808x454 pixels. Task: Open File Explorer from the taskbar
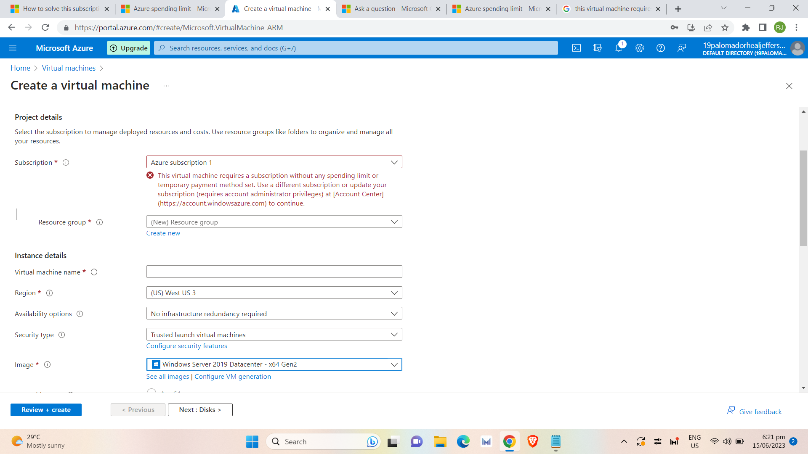[x=440, y=442]
